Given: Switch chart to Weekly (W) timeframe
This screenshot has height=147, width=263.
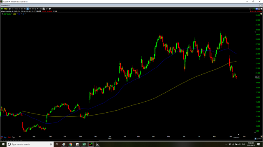Looking at the screenshot, I should tap(30, 9).
